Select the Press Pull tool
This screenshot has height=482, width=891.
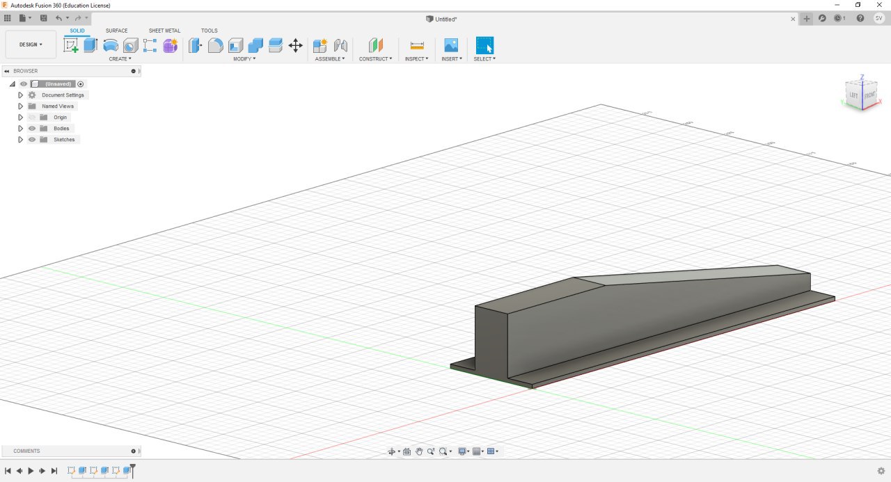click(x=196, y=46)
